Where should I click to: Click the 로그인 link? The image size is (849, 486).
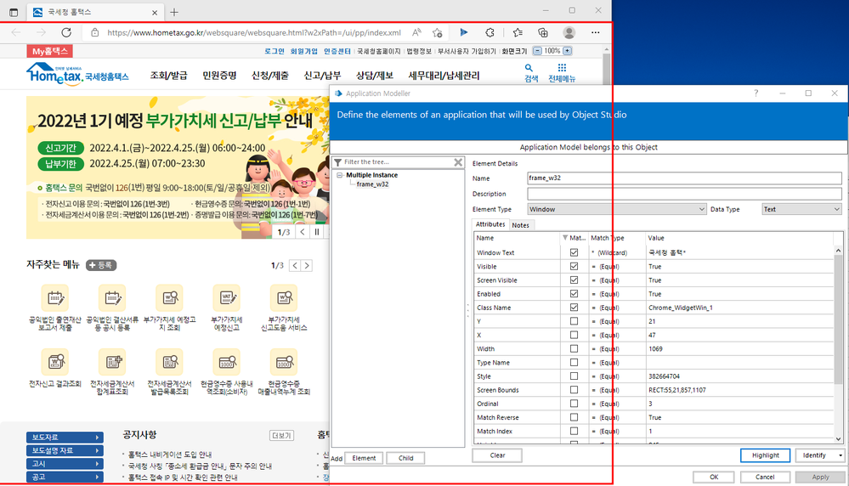(x=274, y=51)
